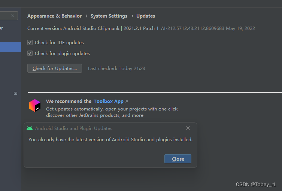Click the JetBrains Toolbox logo icon

pos(35,106)
